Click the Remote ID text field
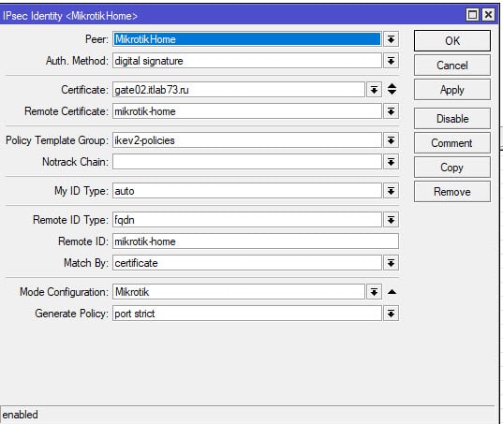The height and width of the screenshot is (424, 503). tap(256, 241)
